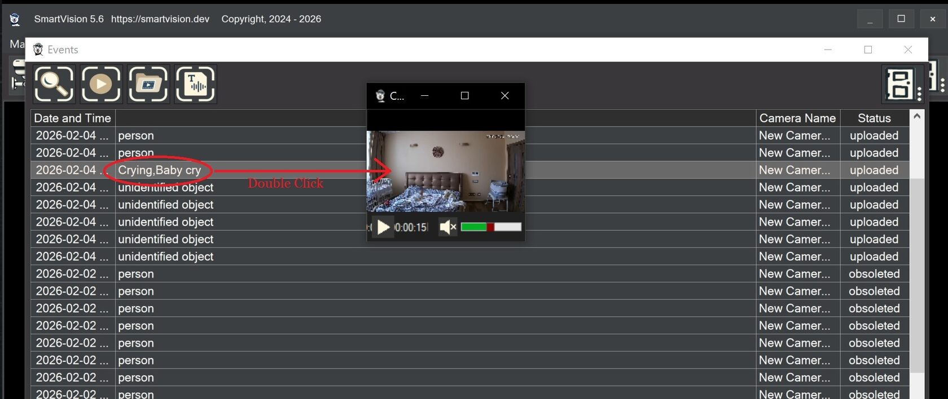
Task: Click the events list scrollbar up arrow
Action: tap(917, 116)
